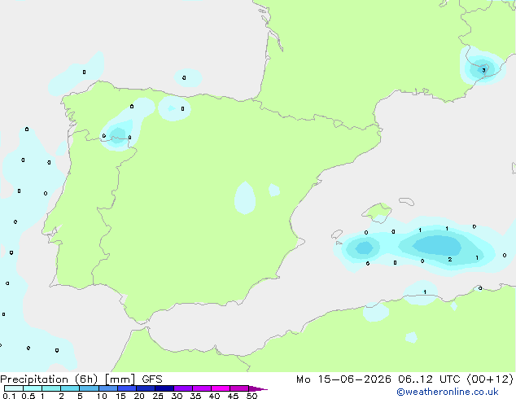Pick the 15–20 mm legend color segment

(x=127, y=388)
